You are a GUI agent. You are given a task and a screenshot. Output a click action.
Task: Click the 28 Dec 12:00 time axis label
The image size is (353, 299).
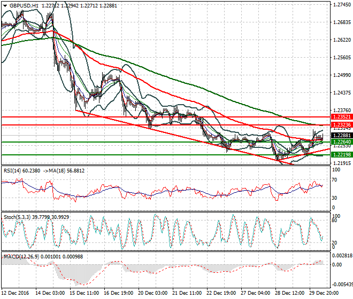[x=289, y=293]
